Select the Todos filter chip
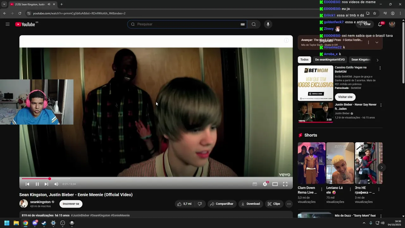Screen dimensions: 405x228 click(x=304, y=60)
